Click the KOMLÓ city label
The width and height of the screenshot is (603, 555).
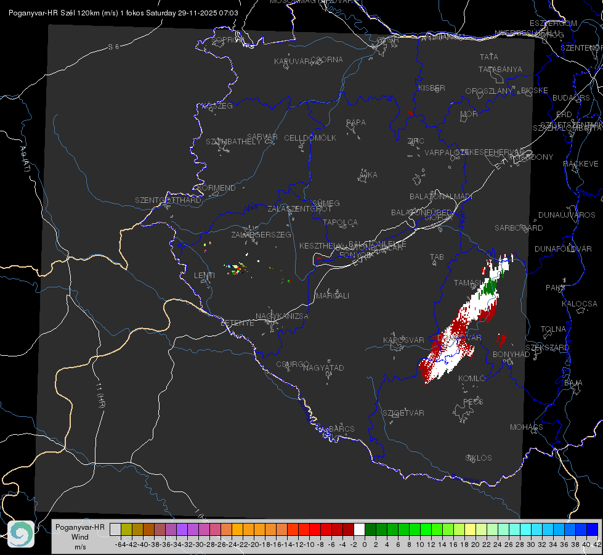pos(472,379)
